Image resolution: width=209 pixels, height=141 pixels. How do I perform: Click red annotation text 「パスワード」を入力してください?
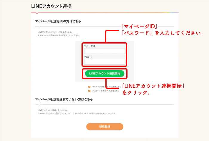pos(162,33)
